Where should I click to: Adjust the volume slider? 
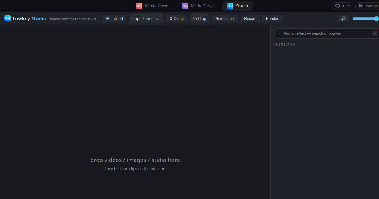tap(366, 19)
